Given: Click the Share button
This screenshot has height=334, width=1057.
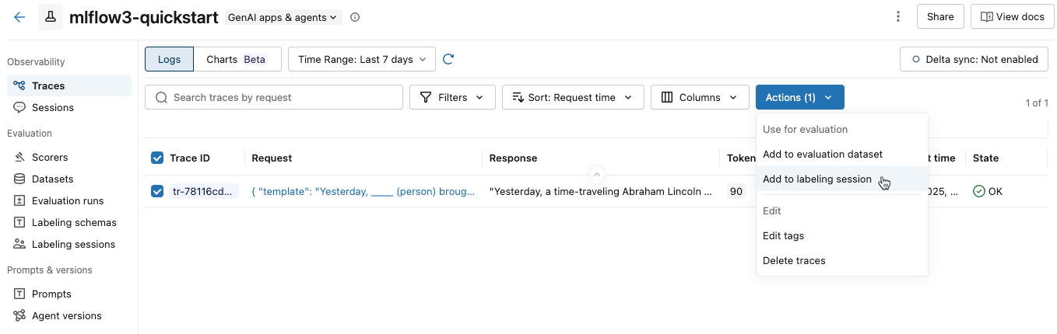Looking at the screenshot, I should [939, 17].
